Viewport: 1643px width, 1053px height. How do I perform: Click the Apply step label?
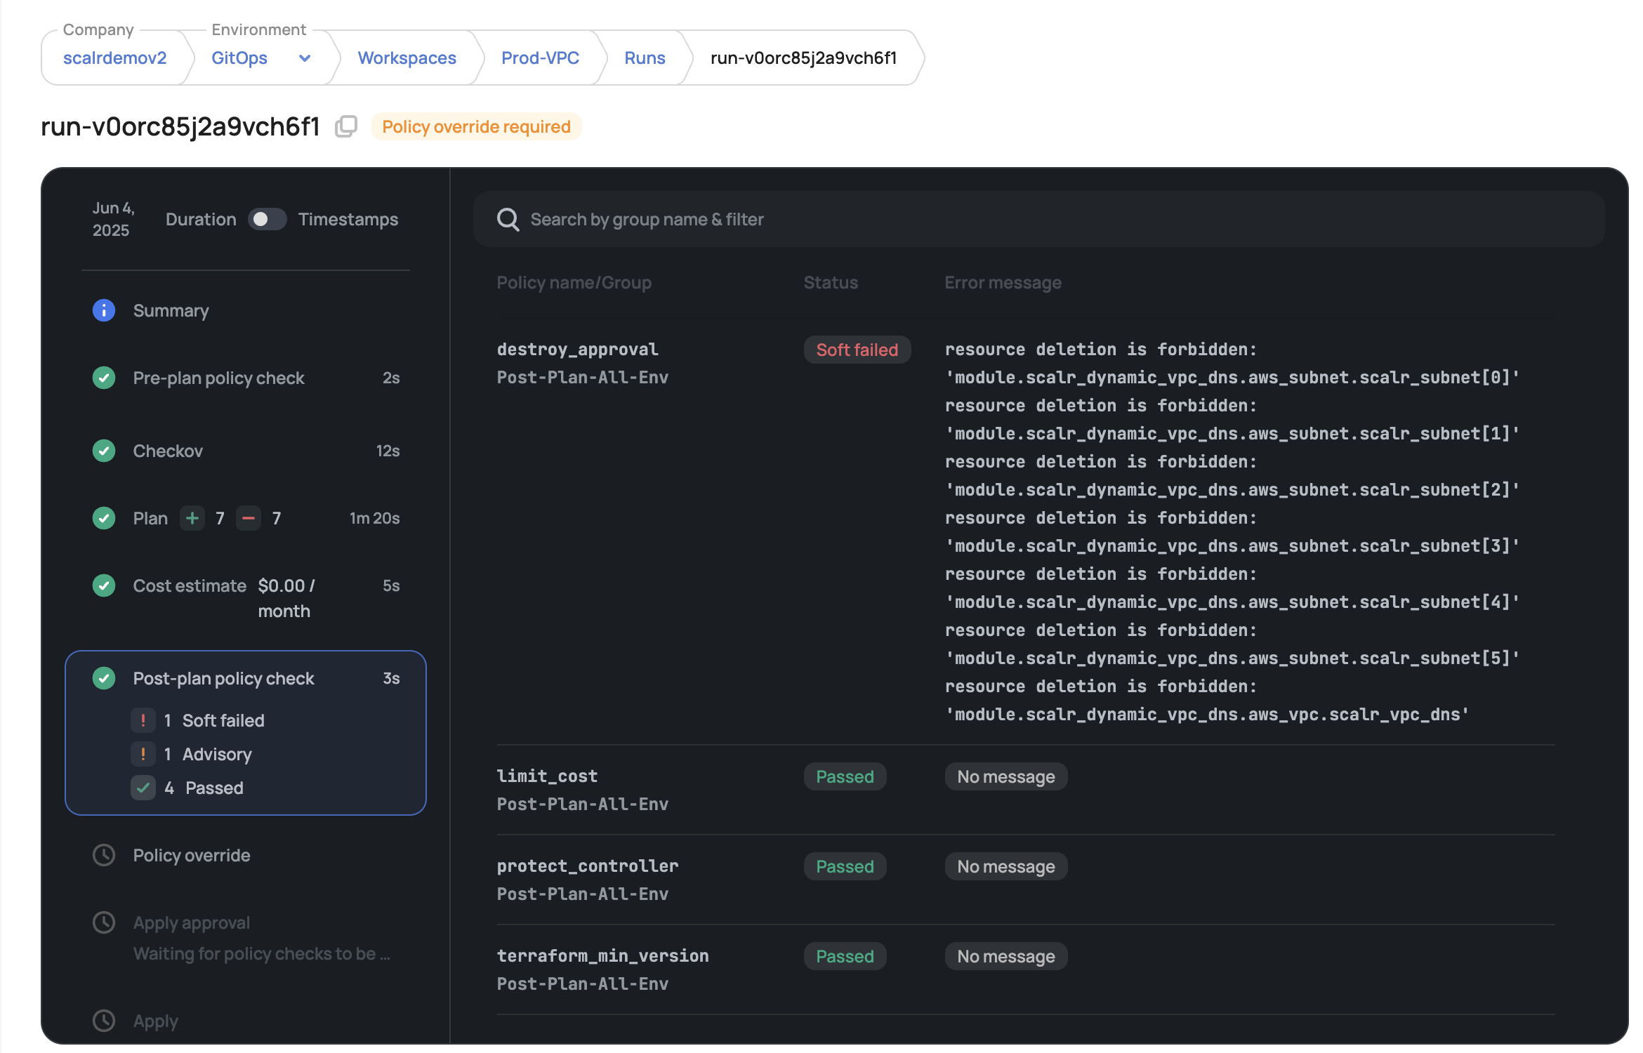(155, 1021)
